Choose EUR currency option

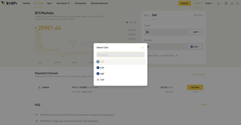click(120, 68)
